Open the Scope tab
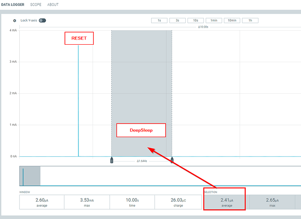The height and width of the screenshot is (219, 301). 36,4
